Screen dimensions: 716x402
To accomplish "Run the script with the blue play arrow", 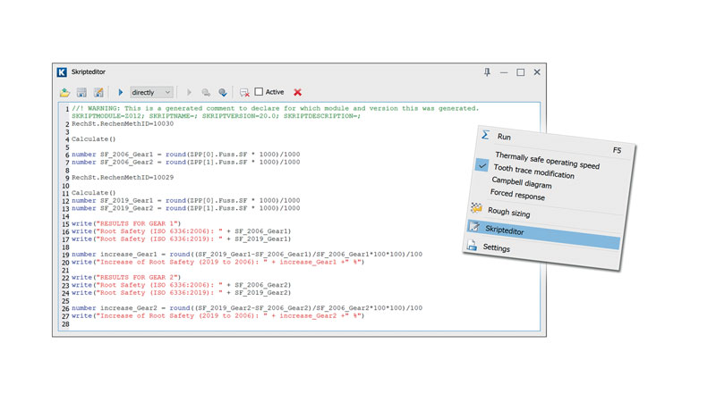I will (x=121, y=92).
